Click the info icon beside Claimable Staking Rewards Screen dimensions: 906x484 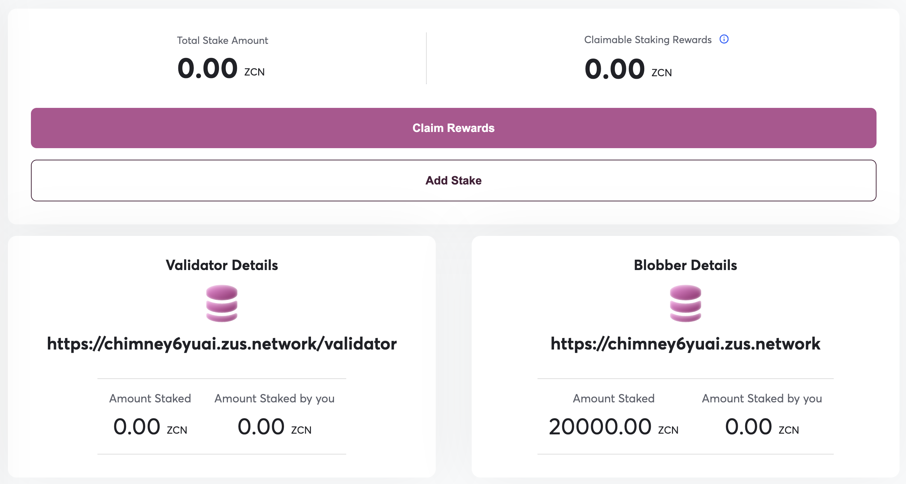coord(724,39)
